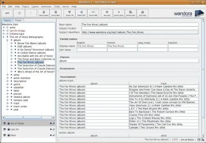
Task: Click the Import RDF toolbar icon
Action: [x=81, y=13]
